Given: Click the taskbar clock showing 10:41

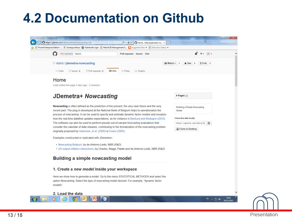Looking at the screenshot, I should tap(228, 199).
